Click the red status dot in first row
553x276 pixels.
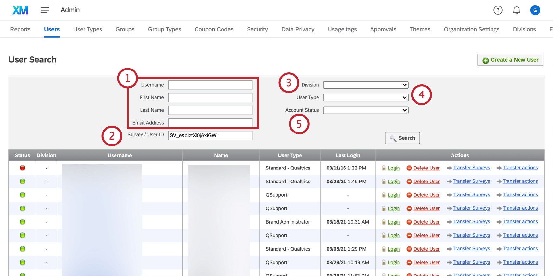(x=22, y=168)
